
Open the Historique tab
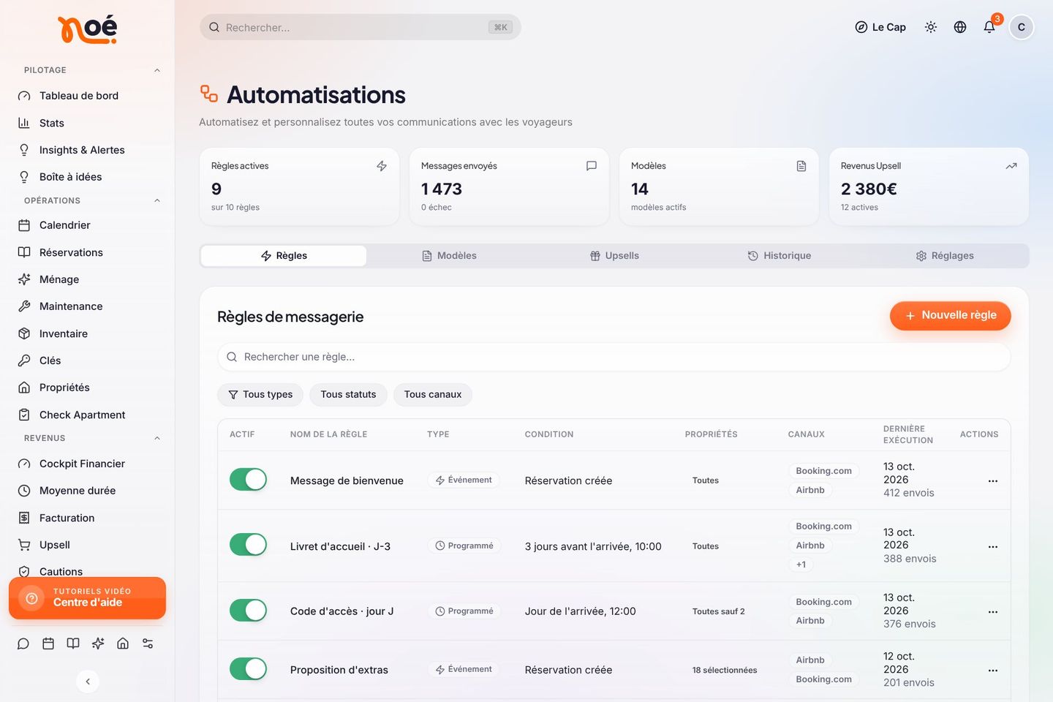(780, 256)
